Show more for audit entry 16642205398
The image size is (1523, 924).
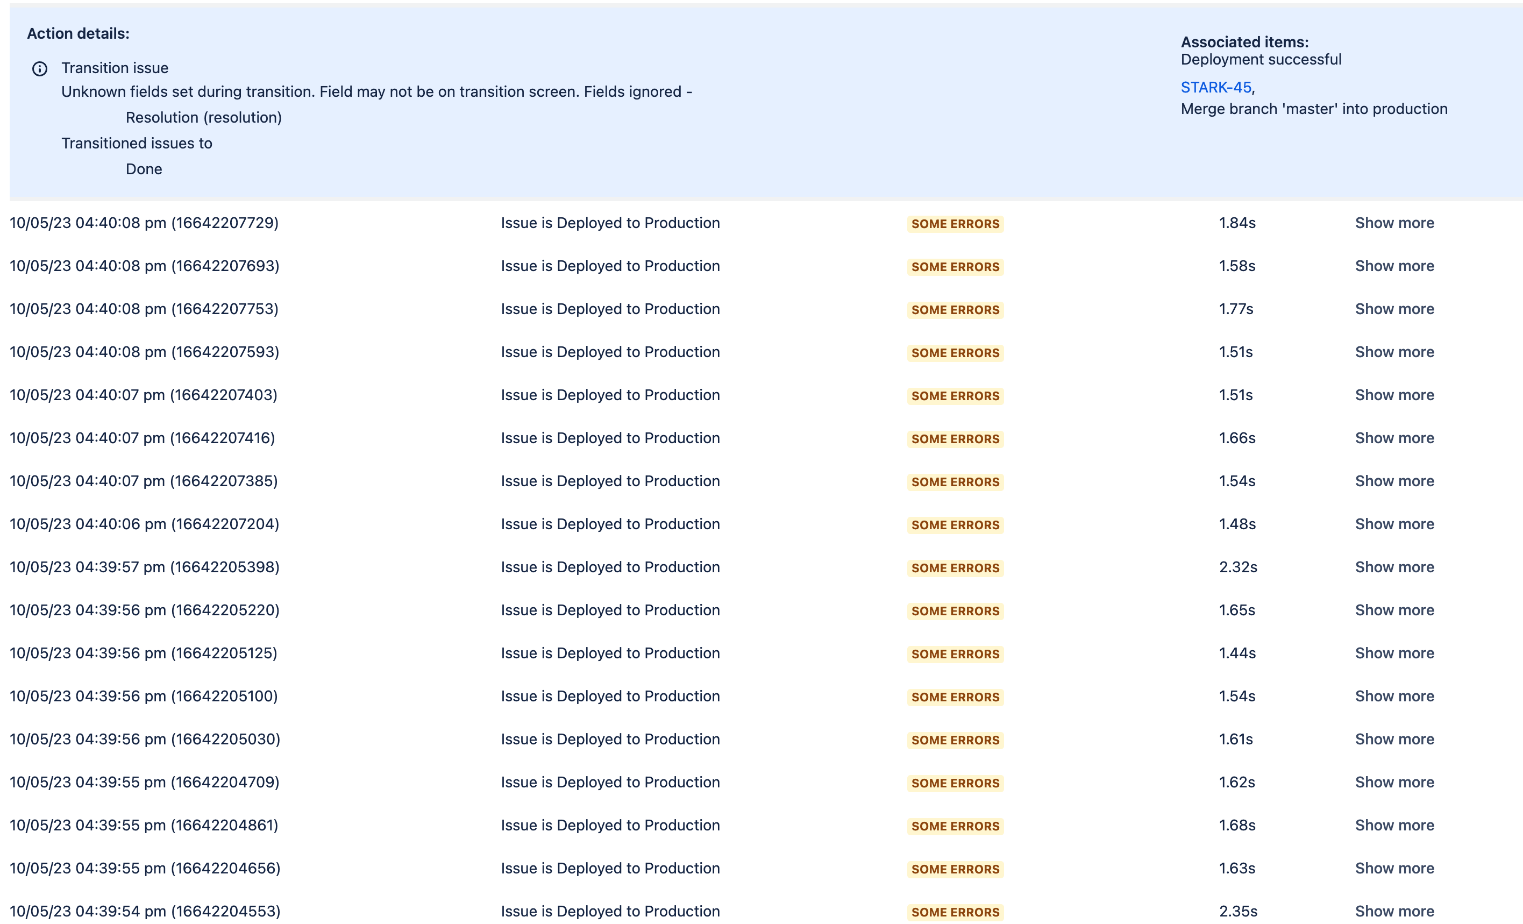pyautogui.click(x=1394, y=567)
